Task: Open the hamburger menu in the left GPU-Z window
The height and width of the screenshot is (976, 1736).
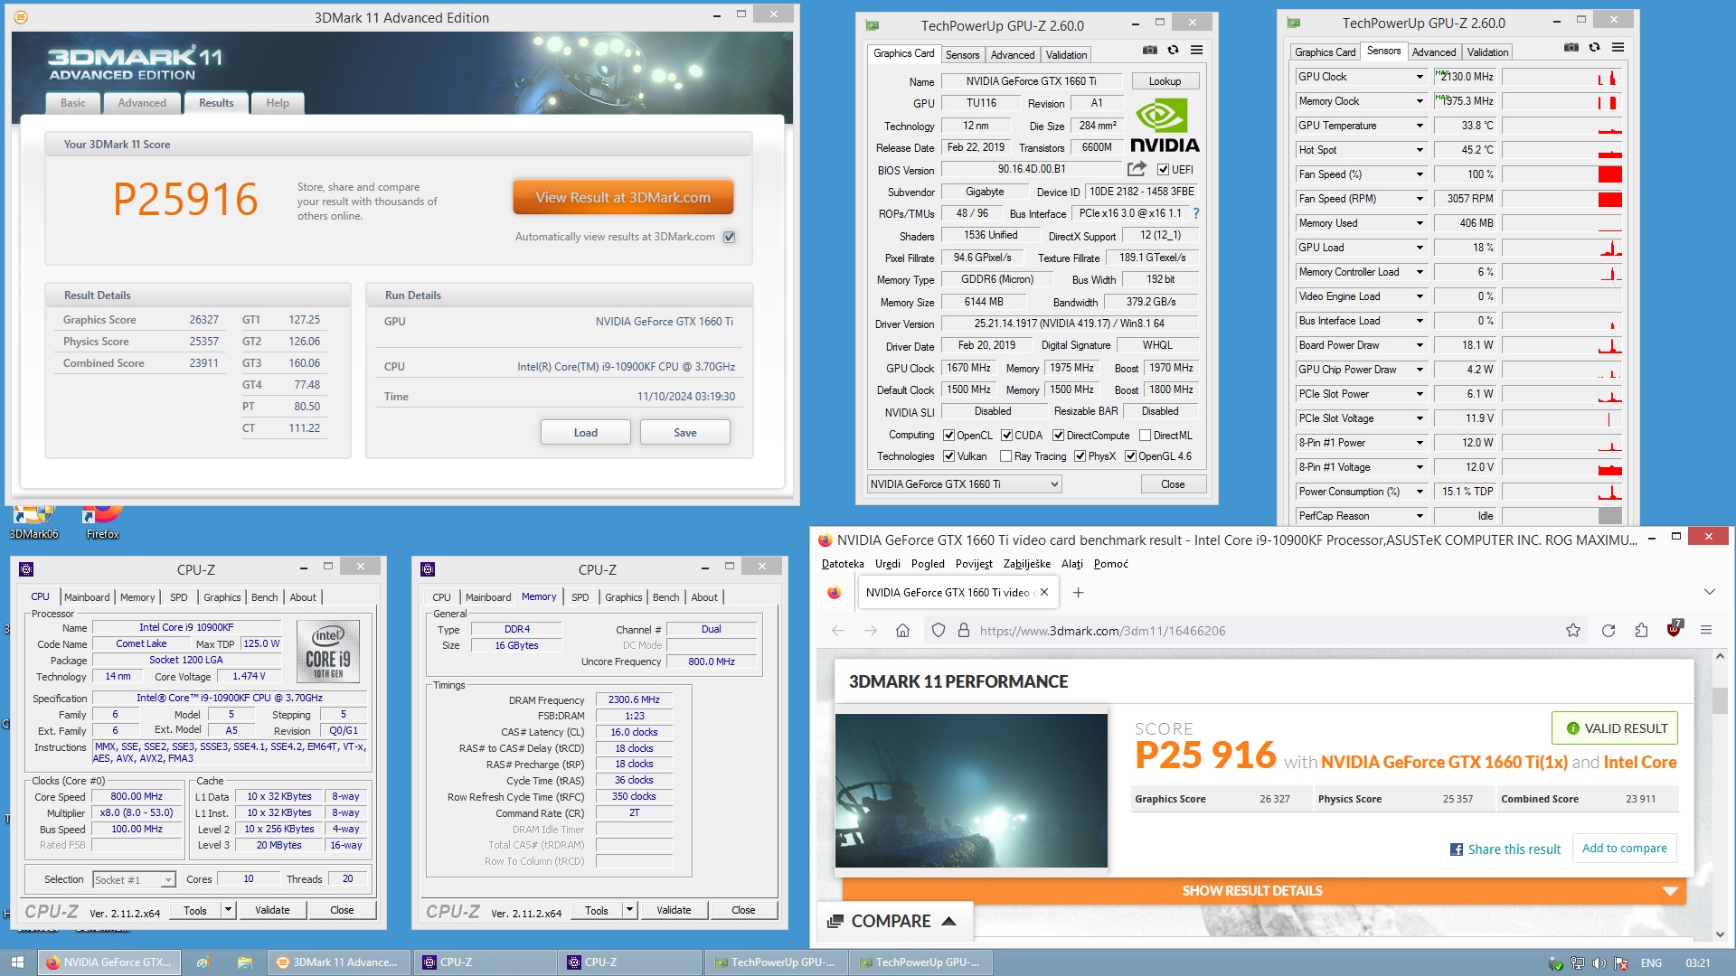Action: tap(1196, 51)
